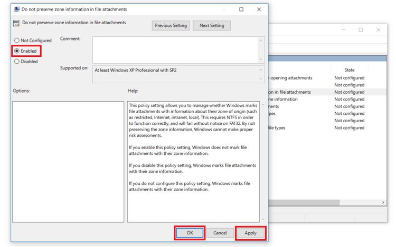The height and width of the screenshot is (247, 396).
Task: Close the background Group Policy window
Action: click(378, 29)
